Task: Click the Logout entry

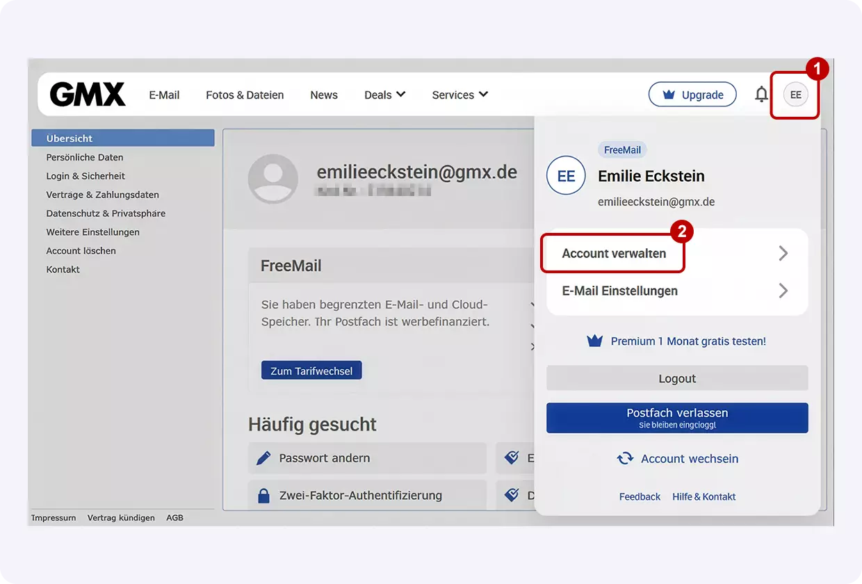Action: tap(676, 378)
